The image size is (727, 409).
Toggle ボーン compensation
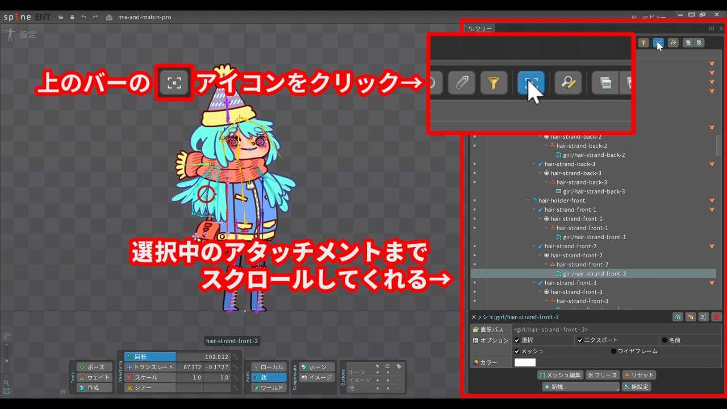click(316, 367)
